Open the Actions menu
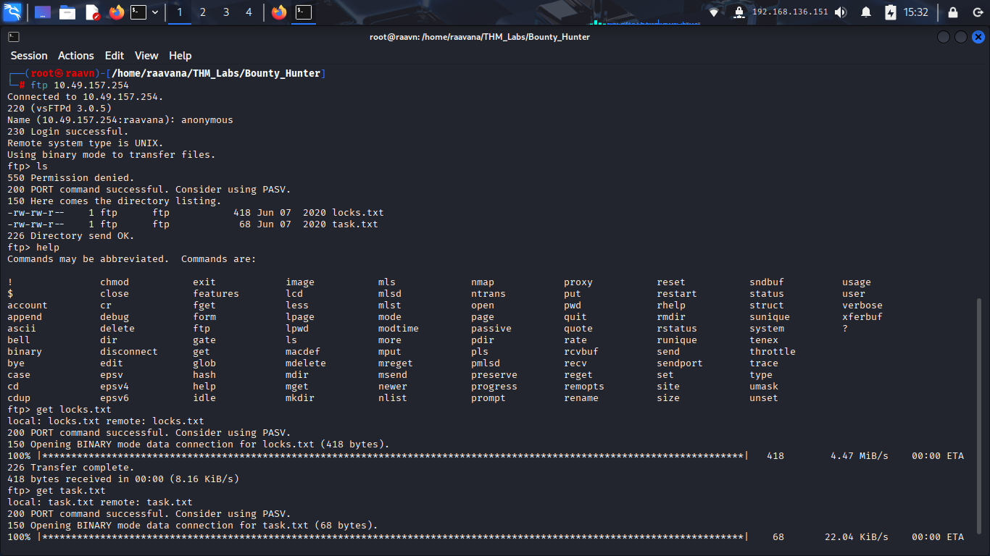Screen dimensions: 990x556 76,56
